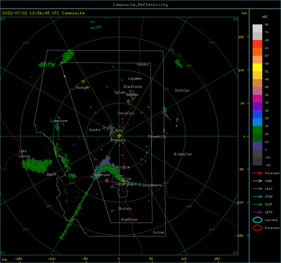Click the Composite_Reflectivity title
This screenshot has height=263, width=281.
point(140,5)
